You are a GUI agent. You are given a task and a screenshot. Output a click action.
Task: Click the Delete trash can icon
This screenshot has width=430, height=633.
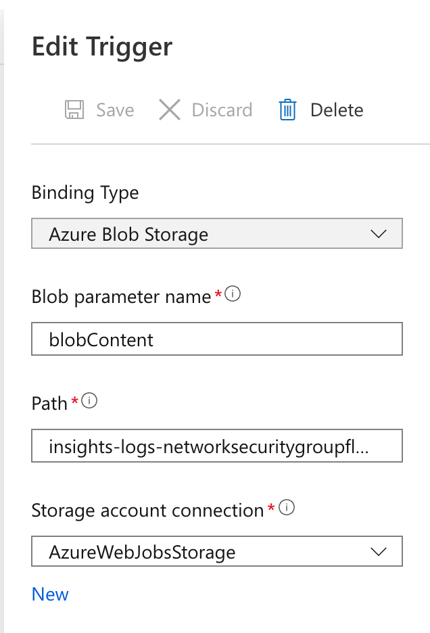(x=287, y=110)
